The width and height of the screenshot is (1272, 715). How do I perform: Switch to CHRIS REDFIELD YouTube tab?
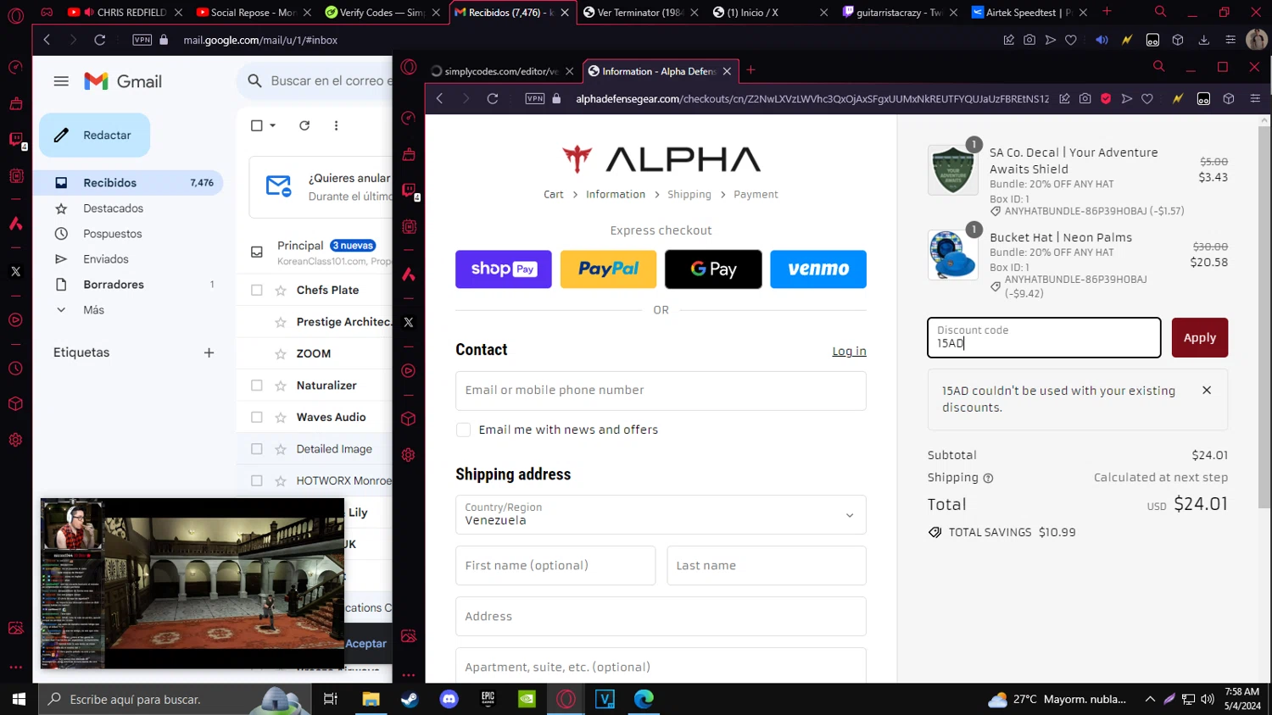click(124, 12)
